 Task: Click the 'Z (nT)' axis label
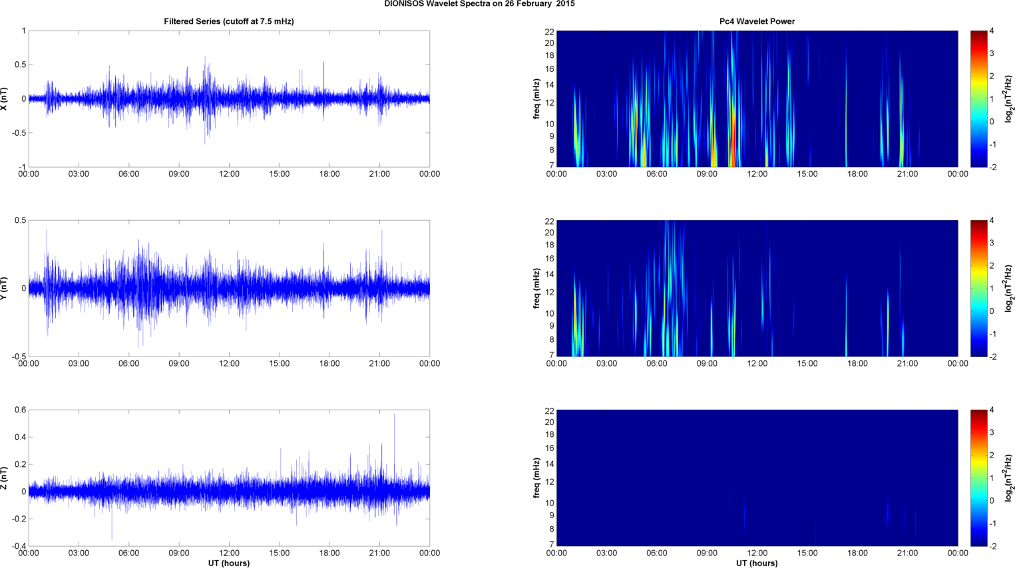click(5, 478)
